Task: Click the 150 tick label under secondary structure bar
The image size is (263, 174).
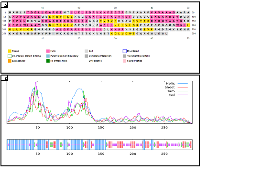Action: pos(101,154)
